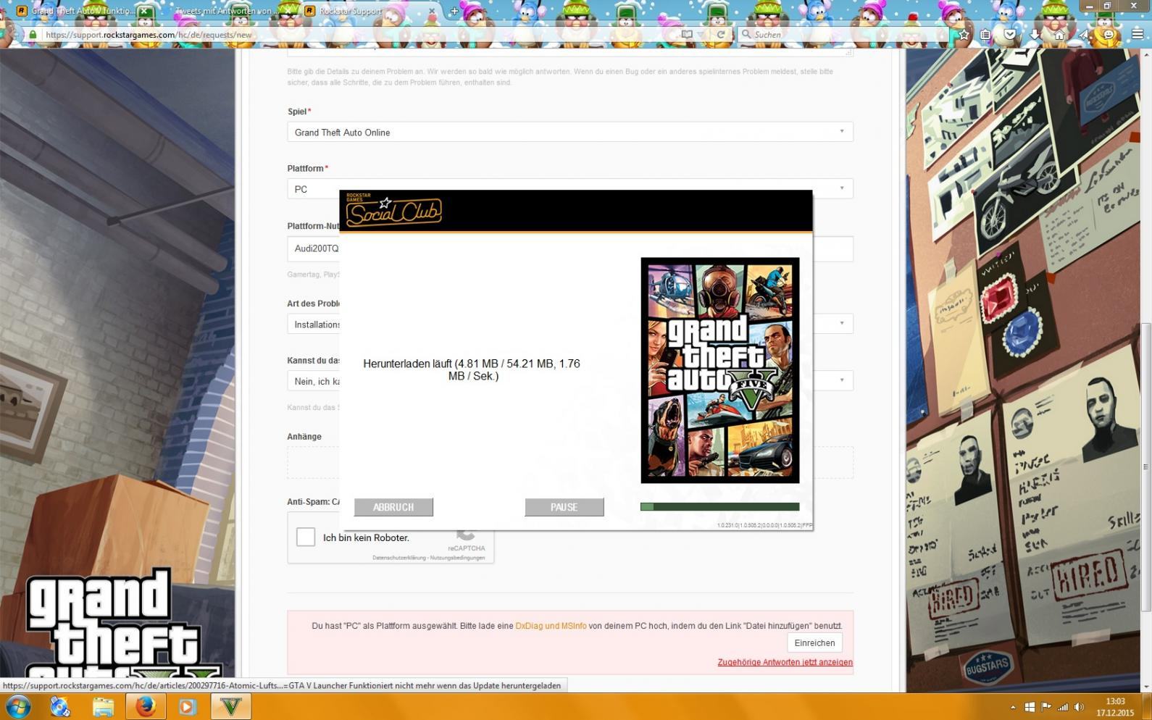Open the Firefox Hello smiley icon

tap(1109, 34)
